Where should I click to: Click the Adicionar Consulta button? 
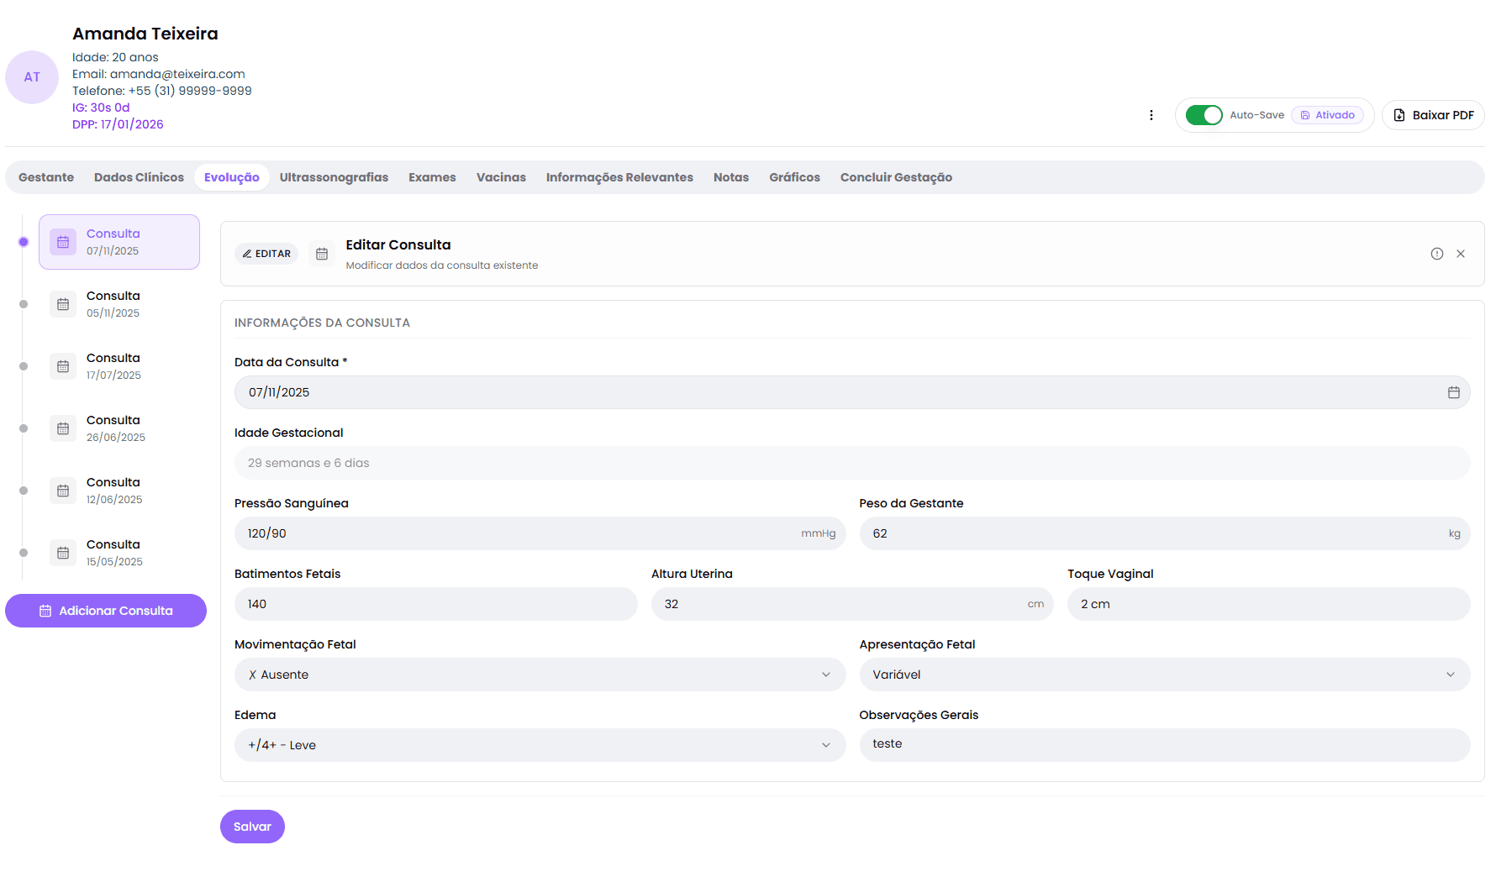[106, 611]
